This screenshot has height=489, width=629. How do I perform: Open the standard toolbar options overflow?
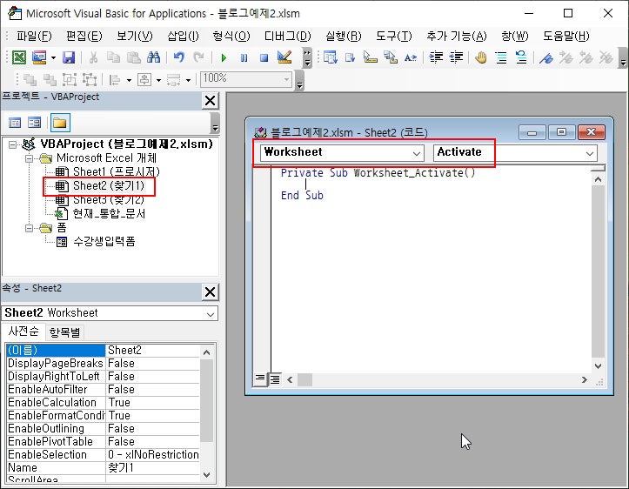point(307,57)
